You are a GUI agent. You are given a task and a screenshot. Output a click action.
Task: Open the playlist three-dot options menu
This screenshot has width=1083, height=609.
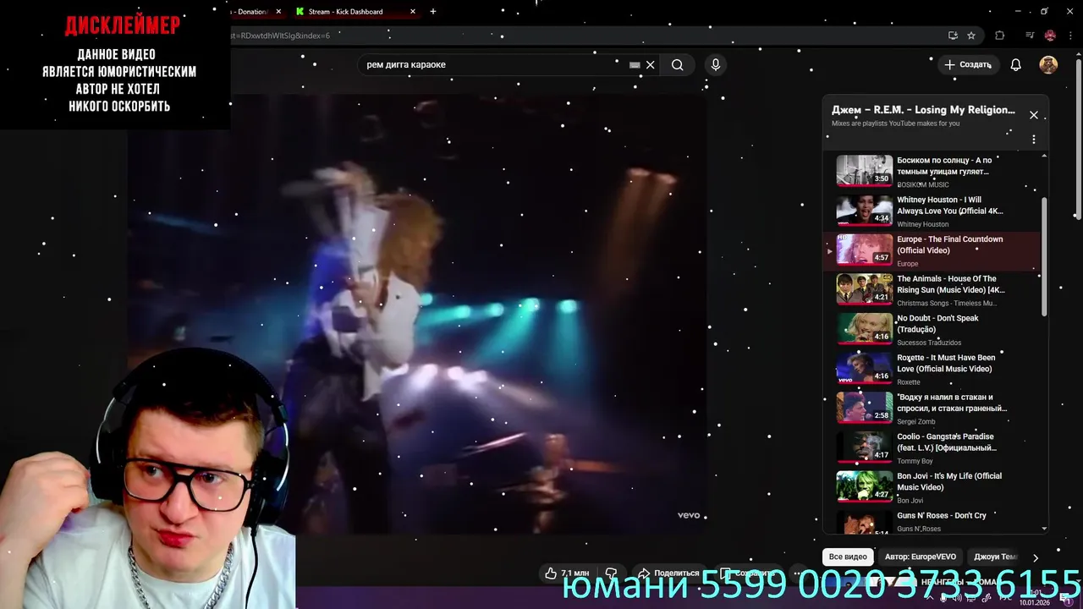point(1033,140)
